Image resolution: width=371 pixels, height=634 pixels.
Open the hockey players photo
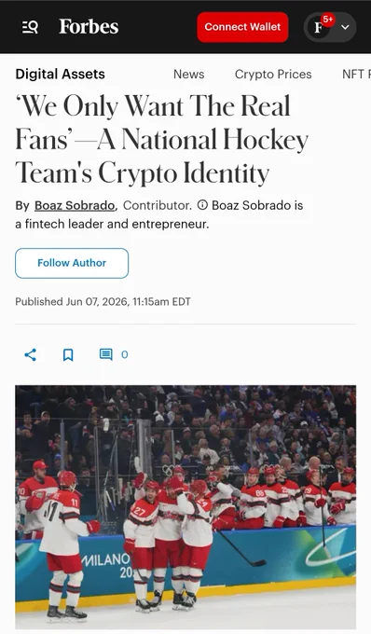pyautogui.click(x=185, y=506)
